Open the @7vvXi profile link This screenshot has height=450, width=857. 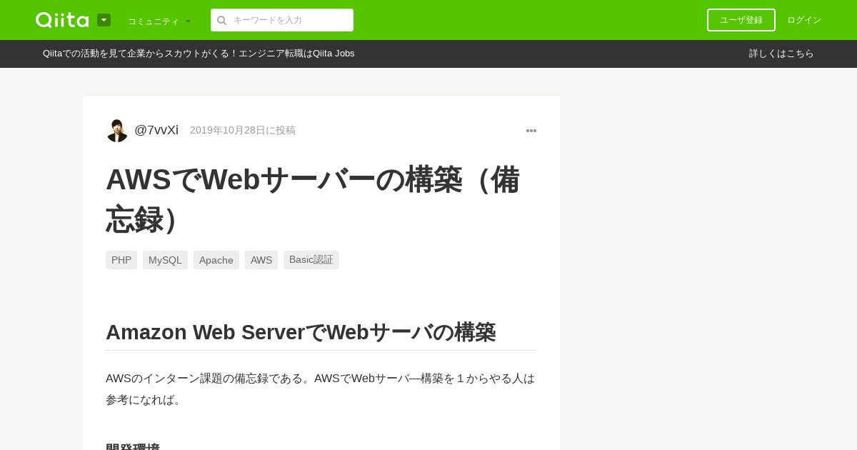point(156,130)
